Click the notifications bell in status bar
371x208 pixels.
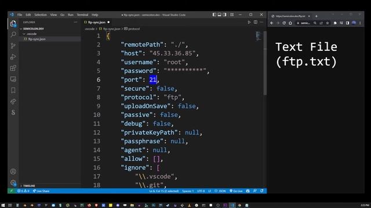[262, 191]
